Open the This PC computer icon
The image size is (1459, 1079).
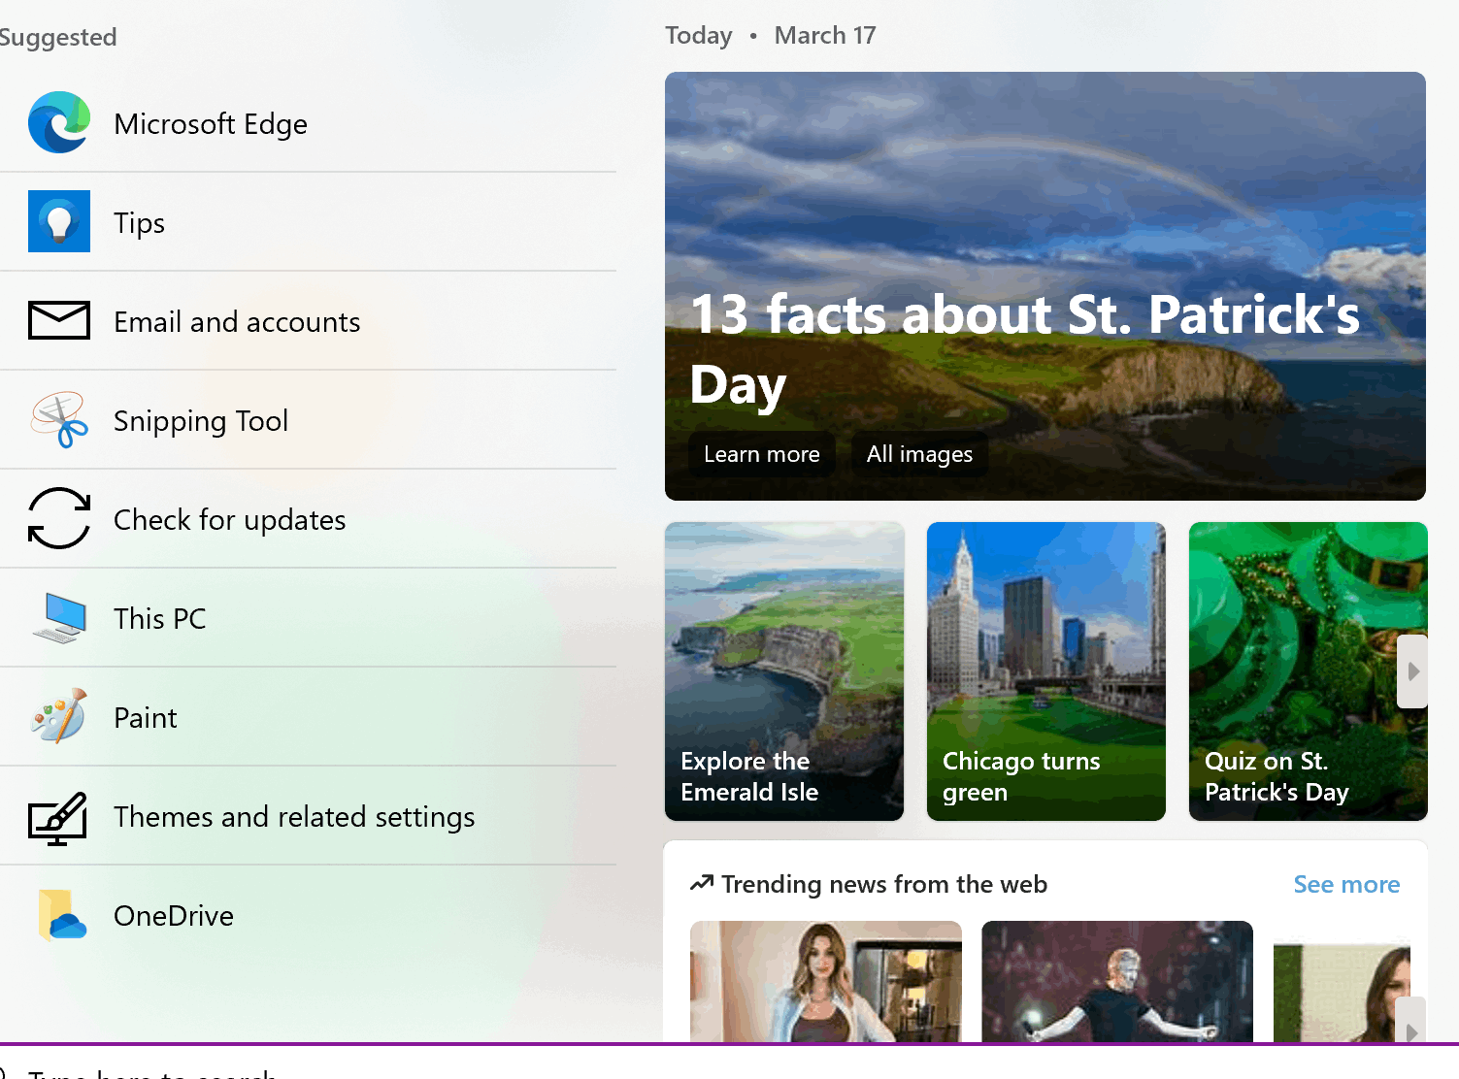pyautogui.click(x=59, y=618)
